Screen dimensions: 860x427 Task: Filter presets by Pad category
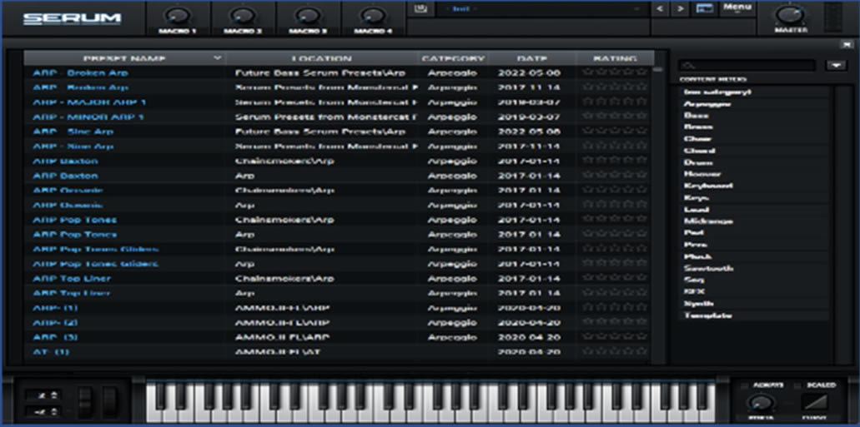pyautogui.click(x=753, y=233)
